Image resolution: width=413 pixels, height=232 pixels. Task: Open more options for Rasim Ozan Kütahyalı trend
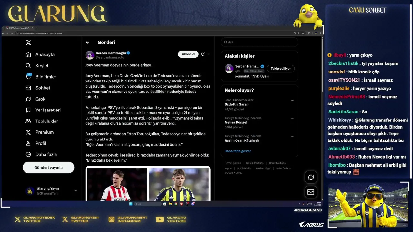[x=292, y=137]
